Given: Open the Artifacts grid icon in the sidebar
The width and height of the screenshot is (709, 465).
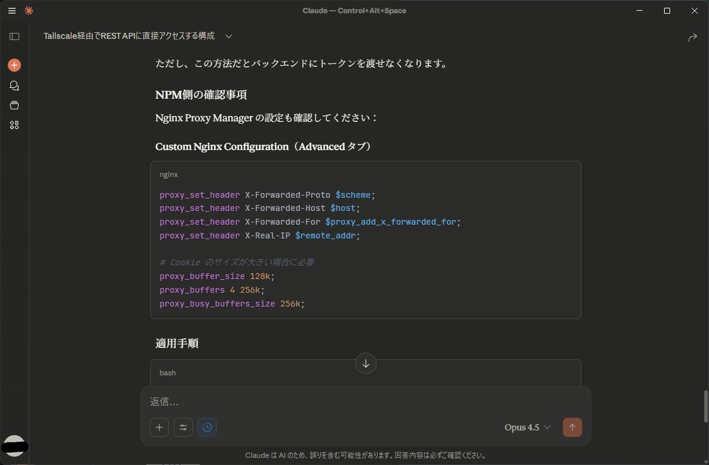Looking at the screenshot, I should coord(14,125).
